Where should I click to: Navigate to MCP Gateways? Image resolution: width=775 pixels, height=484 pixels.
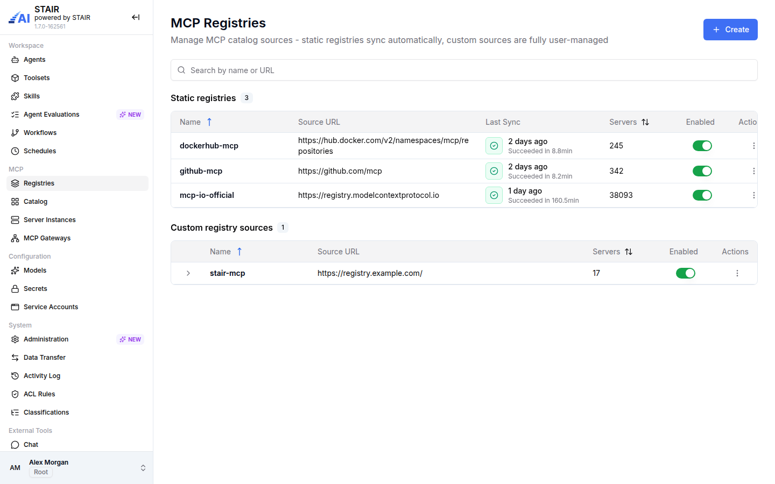pyautogui.click(x=77, y=238)
